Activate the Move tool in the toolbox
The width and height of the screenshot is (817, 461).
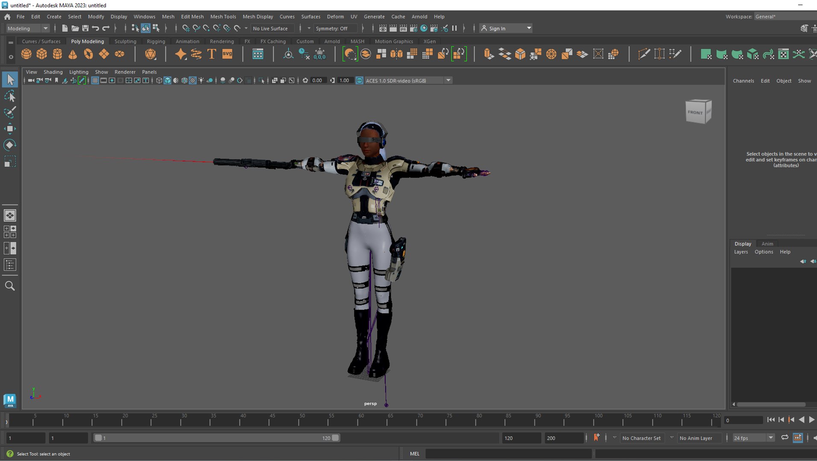[x=10, y=128]
